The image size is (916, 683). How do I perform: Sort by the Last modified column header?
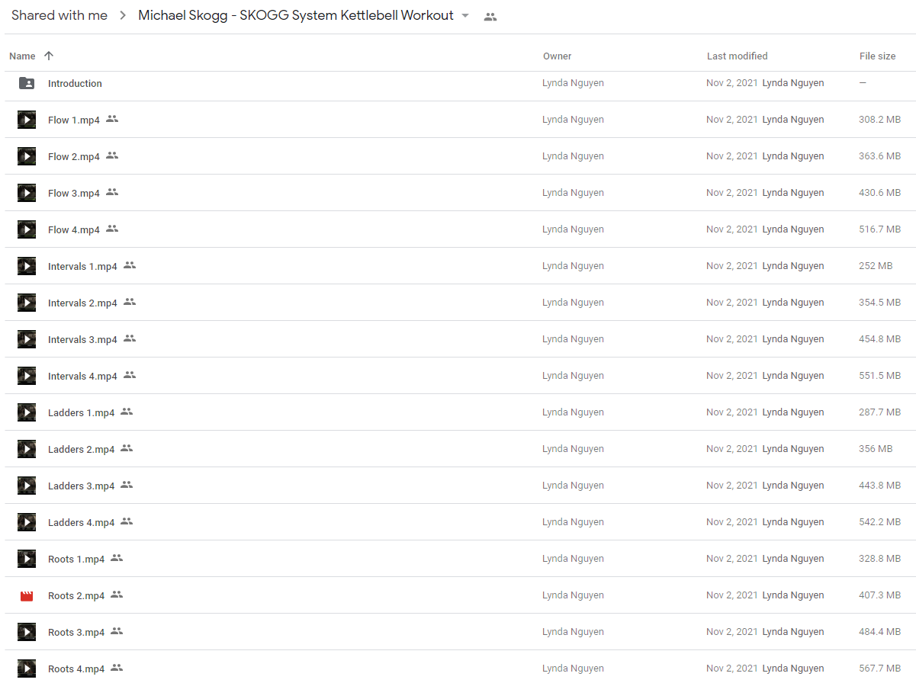738,56
